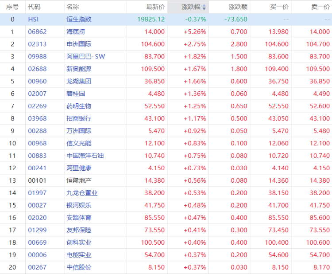Sort by the 最新价 column header
Screen dimensions: 332x274
tap(155, 7)
